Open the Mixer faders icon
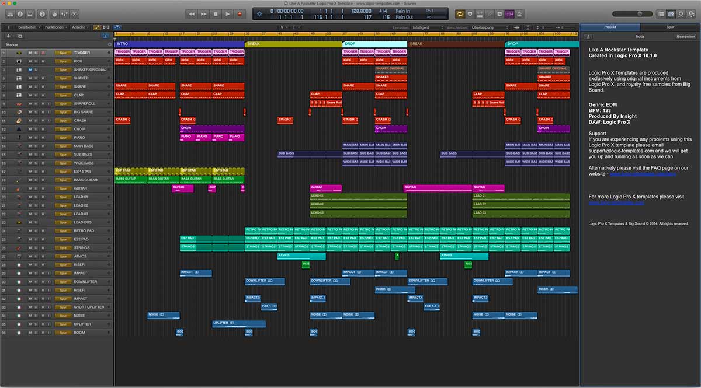 [x=64, y=13]
